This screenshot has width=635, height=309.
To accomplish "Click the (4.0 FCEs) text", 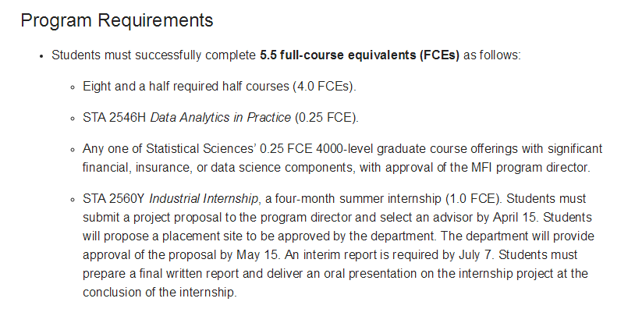I will tap(325, 87).
